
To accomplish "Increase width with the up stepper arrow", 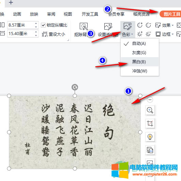I will (x=36, y=32).
